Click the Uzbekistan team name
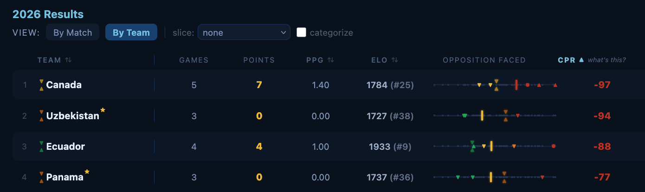 point(73,116)
